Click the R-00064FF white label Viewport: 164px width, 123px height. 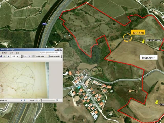[x=149, y=57]
